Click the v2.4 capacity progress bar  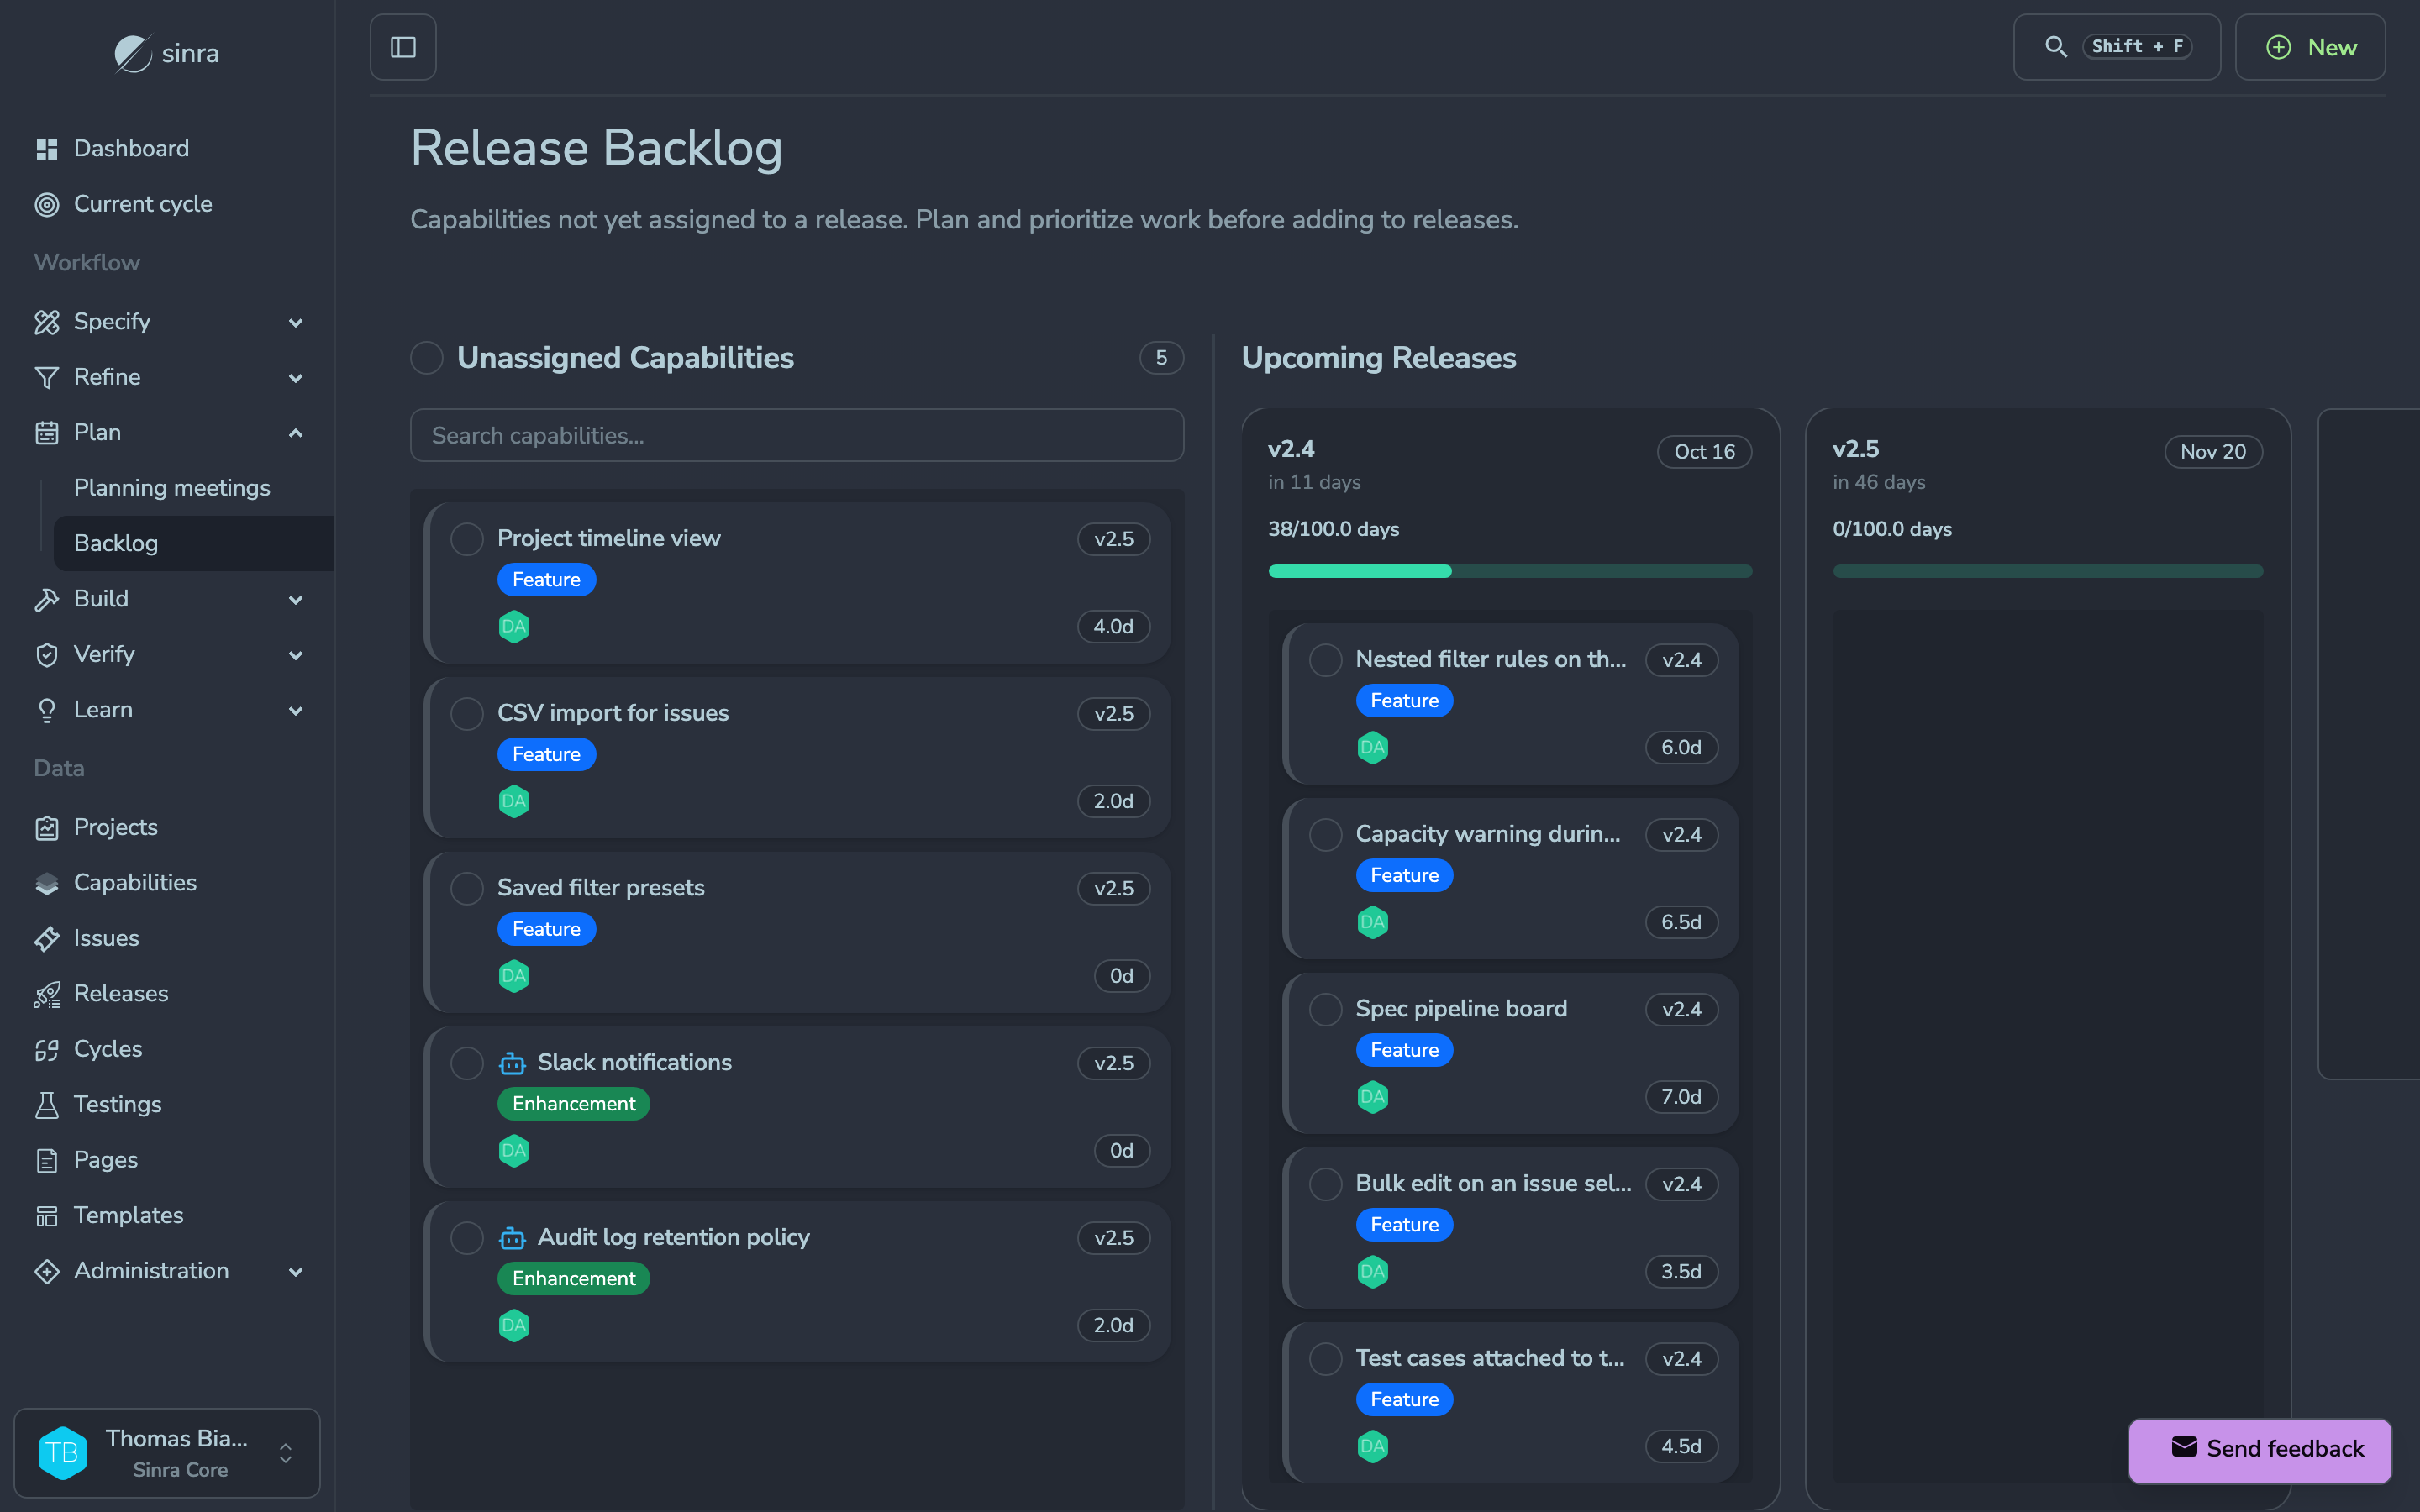tap(1510, 571)
